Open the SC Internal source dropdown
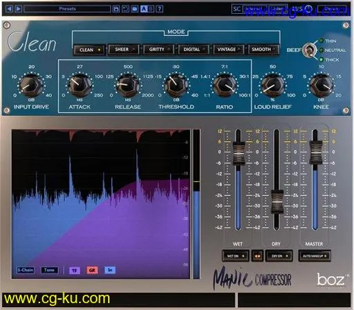This screenshot has width=354, height=310. [254, 9]
